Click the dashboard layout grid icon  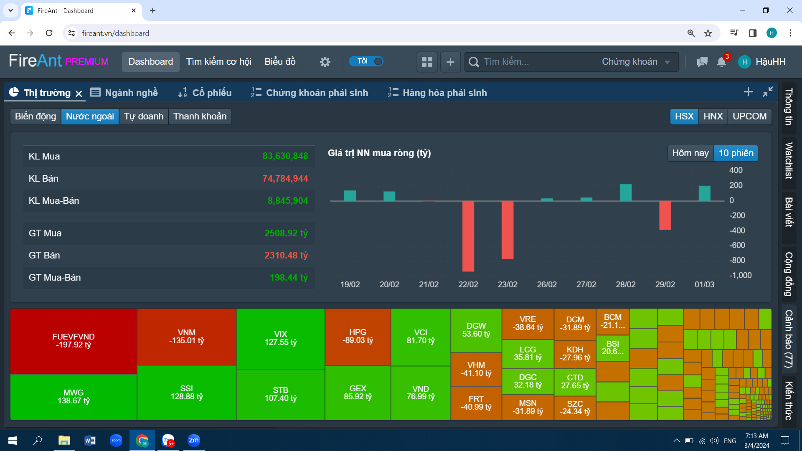click(427, 62)
